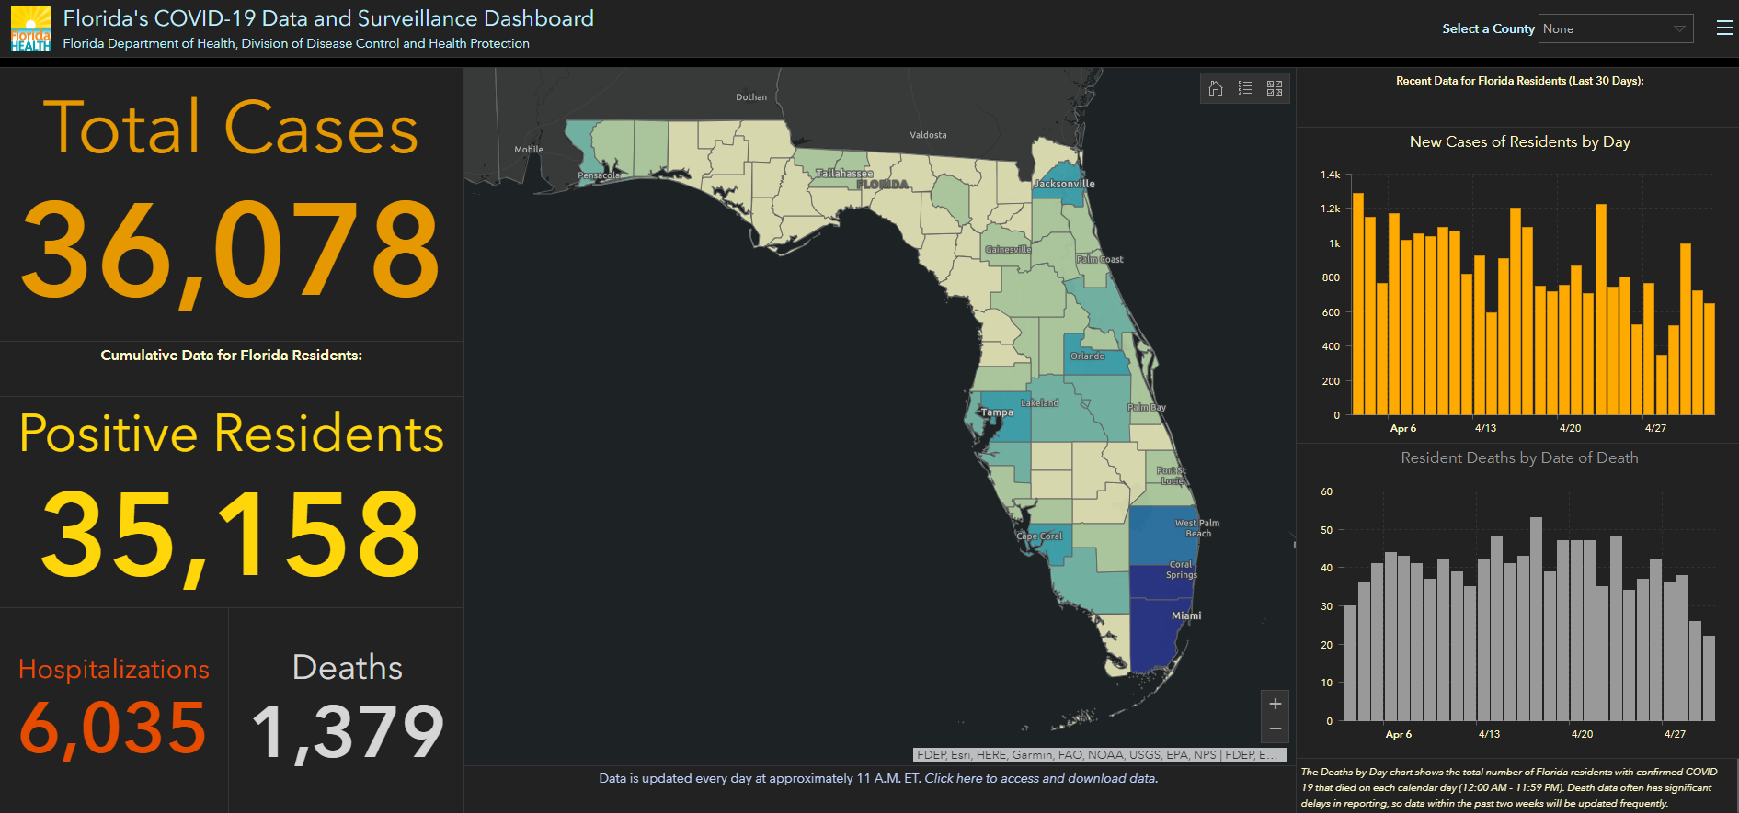Click the county dropdown arrow

tap(1679, 28)
